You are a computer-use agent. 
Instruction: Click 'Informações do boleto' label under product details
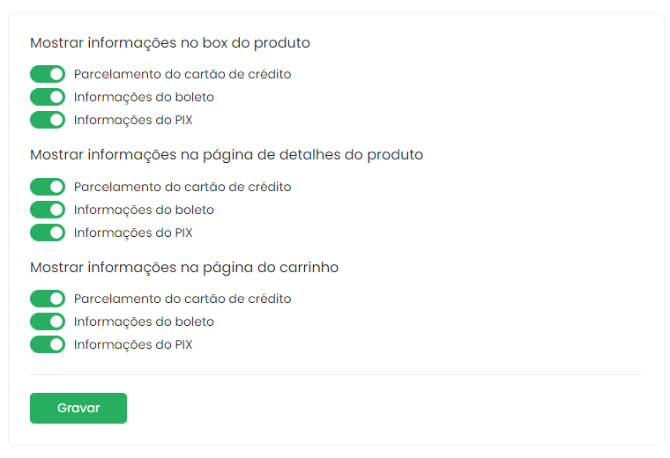pos(144,210)
